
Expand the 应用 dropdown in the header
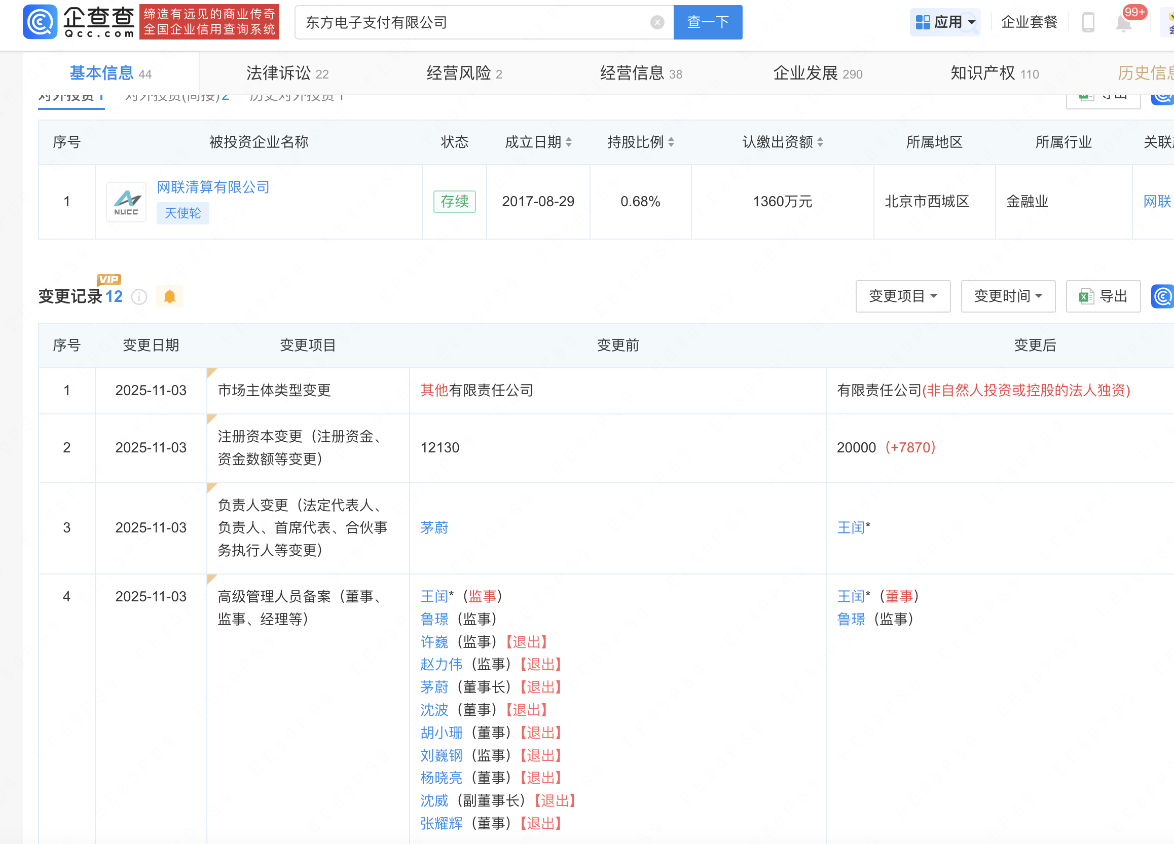point(945,22)
